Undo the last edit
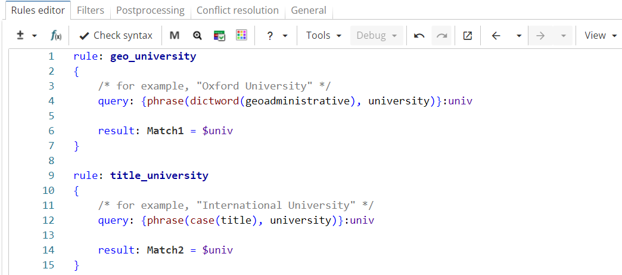 [x=419, y=35]
